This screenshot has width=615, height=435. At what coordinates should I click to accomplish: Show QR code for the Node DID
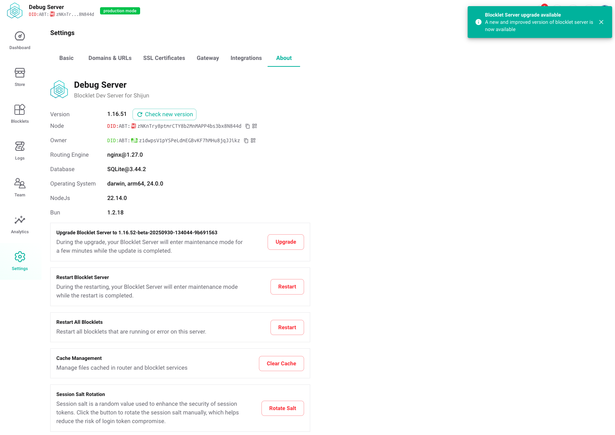click(x=254, y=126)
